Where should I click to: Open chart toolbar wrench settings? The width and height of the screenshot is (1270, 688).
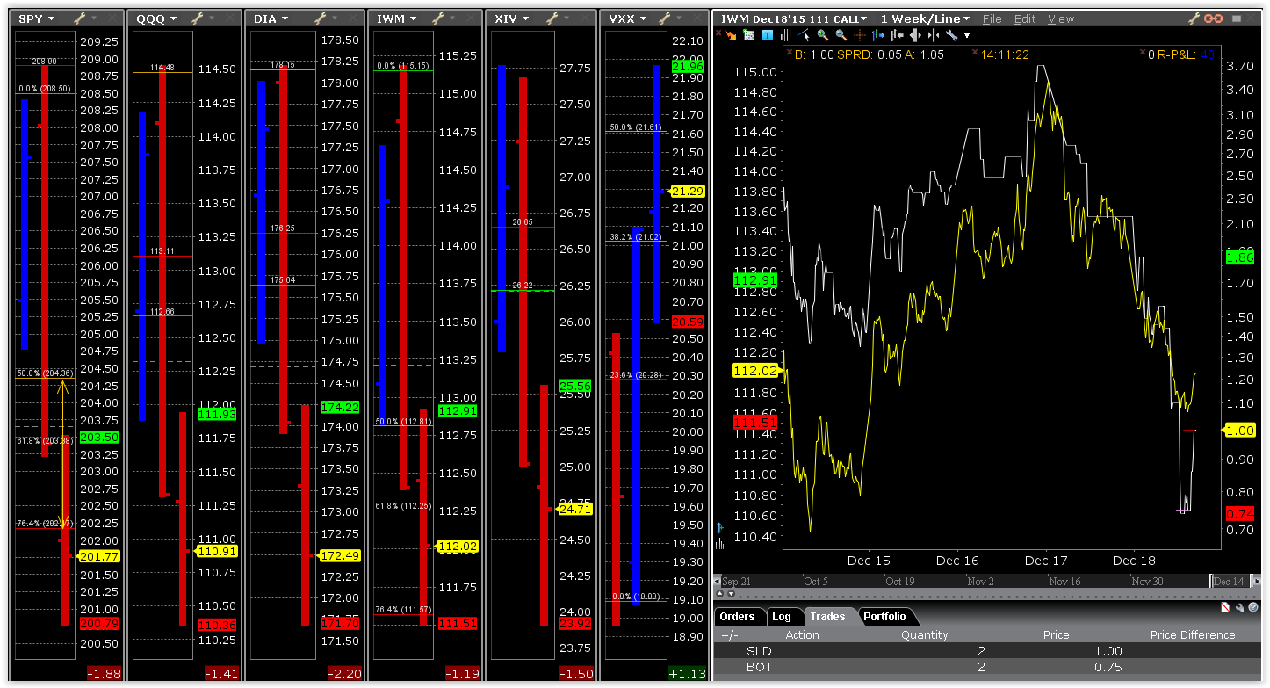[951, 35]
